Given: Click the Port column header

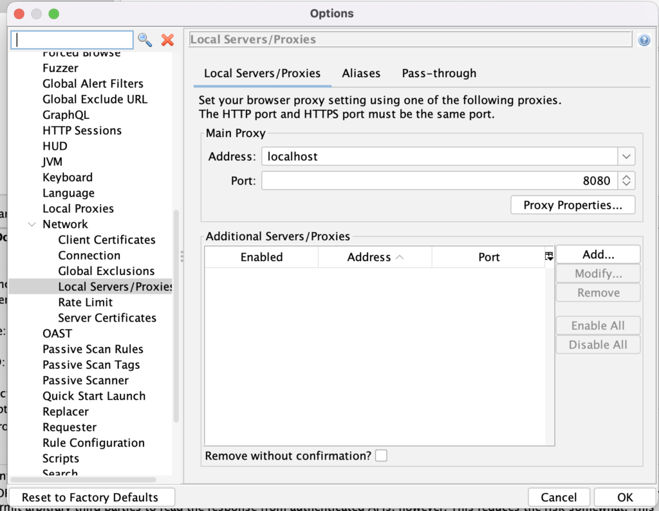Looking at the screenshot, I should tap(489, 257).
